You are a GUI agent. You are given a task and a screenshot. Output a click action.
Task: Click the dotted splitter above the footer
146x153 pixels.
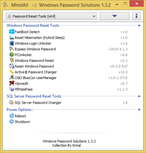tap(73, 133)
